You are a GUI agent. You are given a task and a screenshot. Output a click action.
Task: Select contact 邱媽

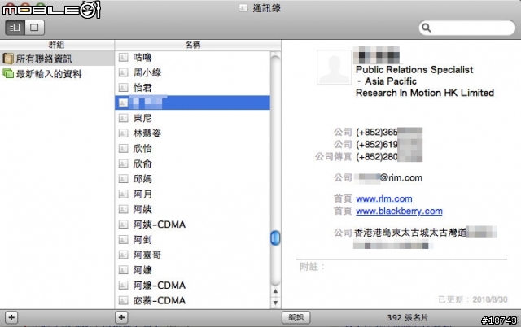coord(192,179)
